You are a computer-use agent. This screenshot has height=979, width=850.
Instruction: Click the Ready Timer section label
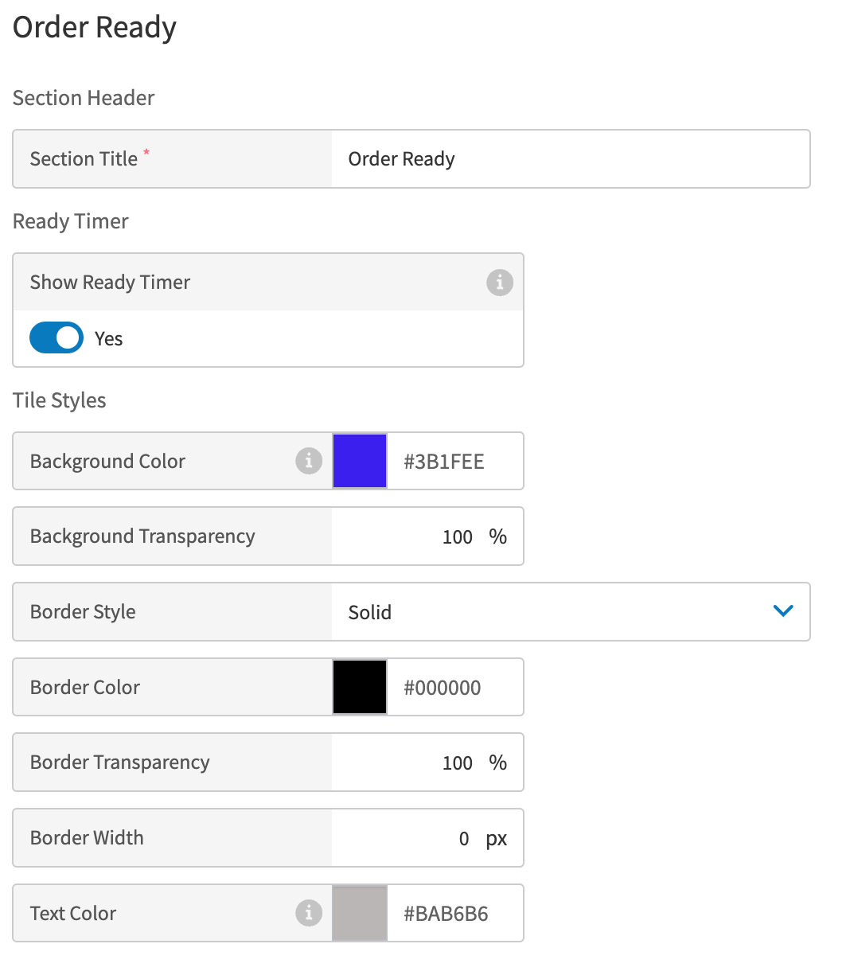(70, 221)
